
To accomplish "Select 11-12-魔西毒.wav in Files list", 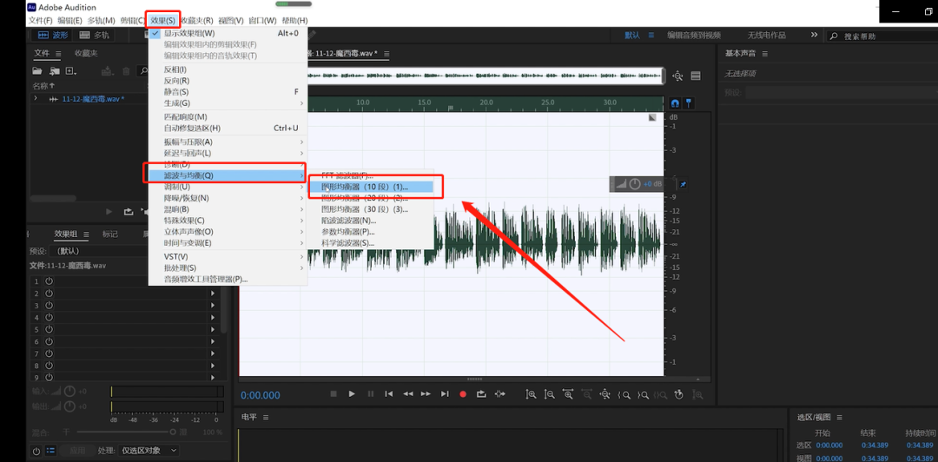I will point(93,99).
